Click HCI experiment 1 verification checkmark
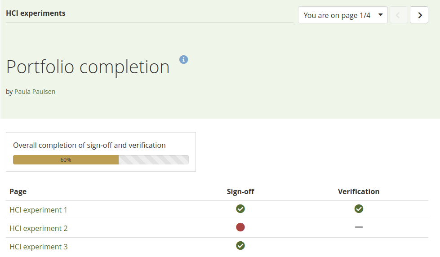The image size is (440, 257). point(359,208)
